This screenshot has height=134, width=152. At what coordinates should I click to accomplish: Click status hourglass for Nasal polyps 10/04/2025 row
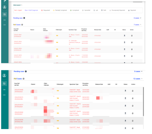(x=125, y=91)
